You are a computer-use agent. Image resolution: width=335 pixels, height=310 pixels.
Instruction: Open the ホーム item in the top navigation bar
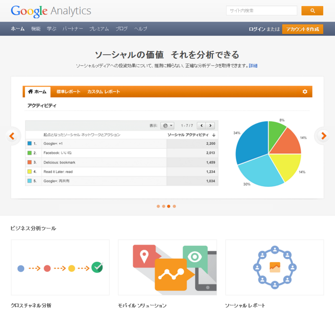click(x=18, y=29)
